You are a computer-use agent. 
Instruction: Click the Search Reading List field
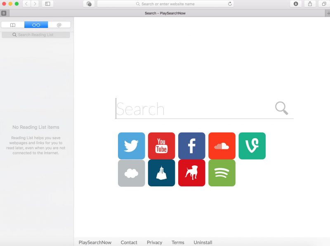click(x=36, y=35)
